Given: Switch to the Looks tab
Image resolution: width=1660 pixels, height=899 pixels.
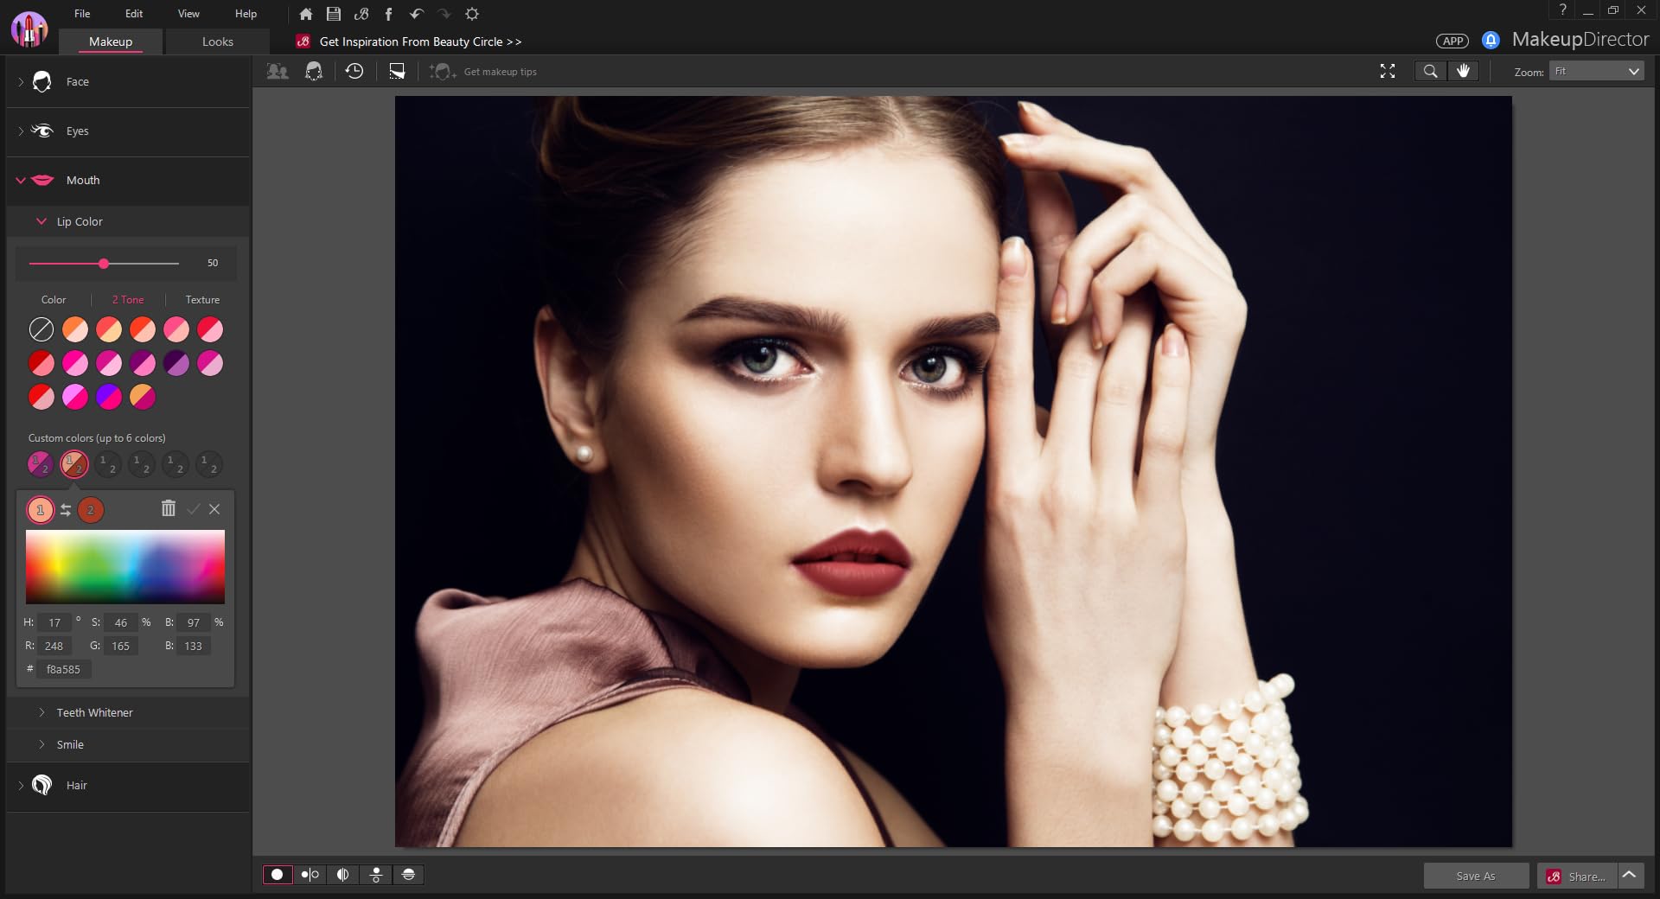Looking at the screenshot, I should click(x=218, y=41).
